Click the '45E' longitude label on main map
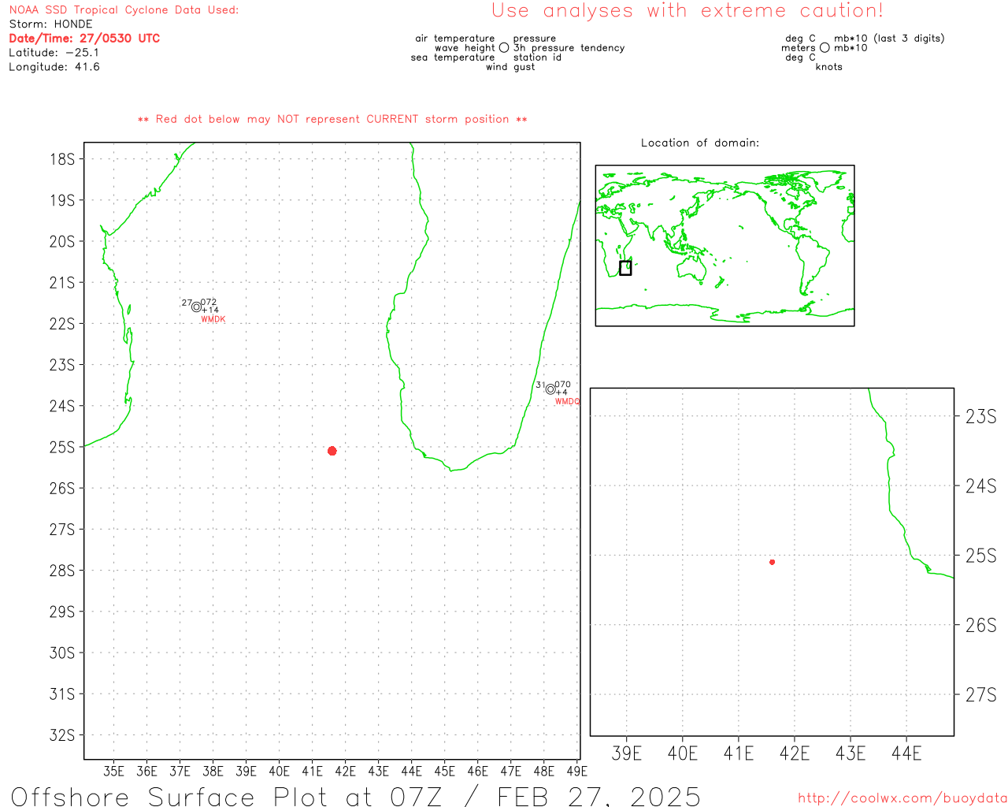 [x=445, y=772]
